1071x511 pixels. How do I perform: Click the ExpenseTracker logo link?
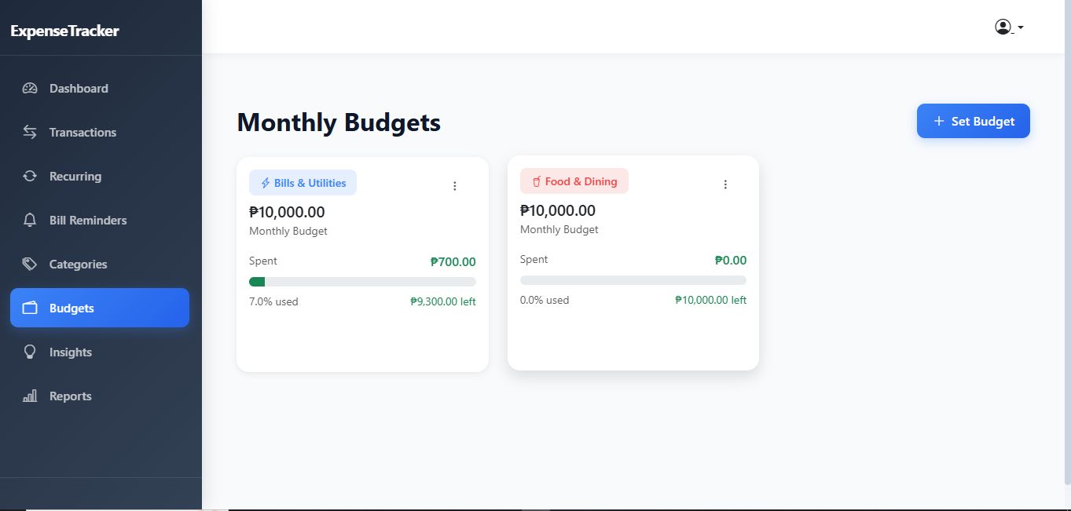[65, 31]
